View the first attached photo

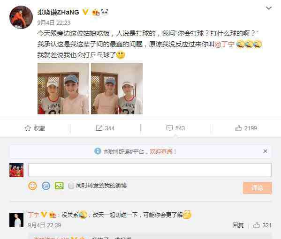pyautogui.click(x=63, y=89)
